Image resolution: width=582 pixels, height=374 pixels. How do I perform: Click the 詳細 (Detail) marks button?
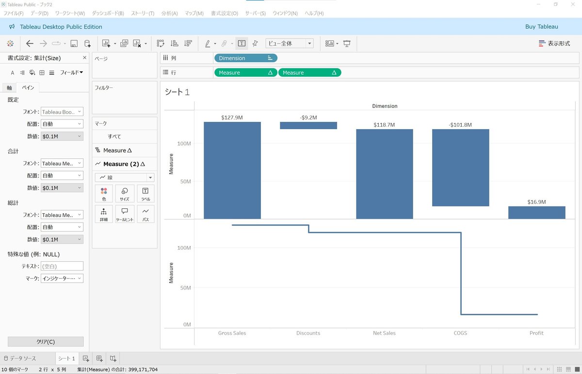coord(104,214)
